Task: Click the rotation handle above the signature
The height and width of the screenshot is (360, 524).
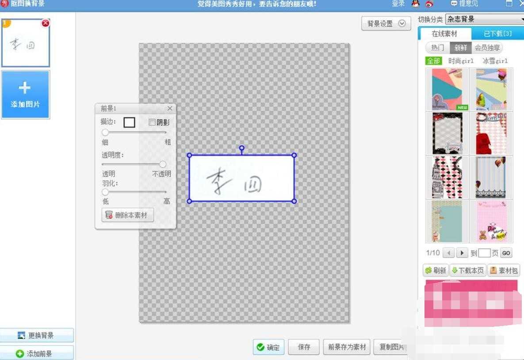Action: (241, 148)
